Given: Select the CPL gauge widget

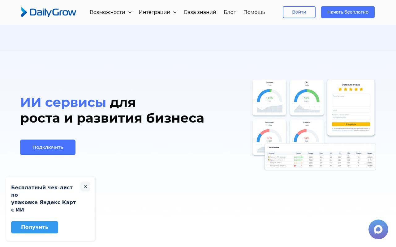Looking at the screenshot, I should pos(307,97).
